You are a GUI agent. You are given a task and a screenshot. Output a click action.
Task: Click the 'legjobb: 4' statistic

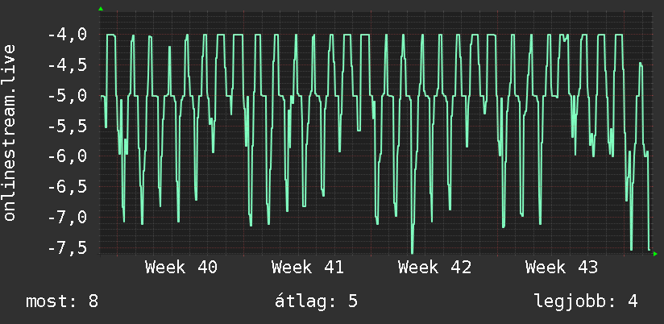(586, 301)
